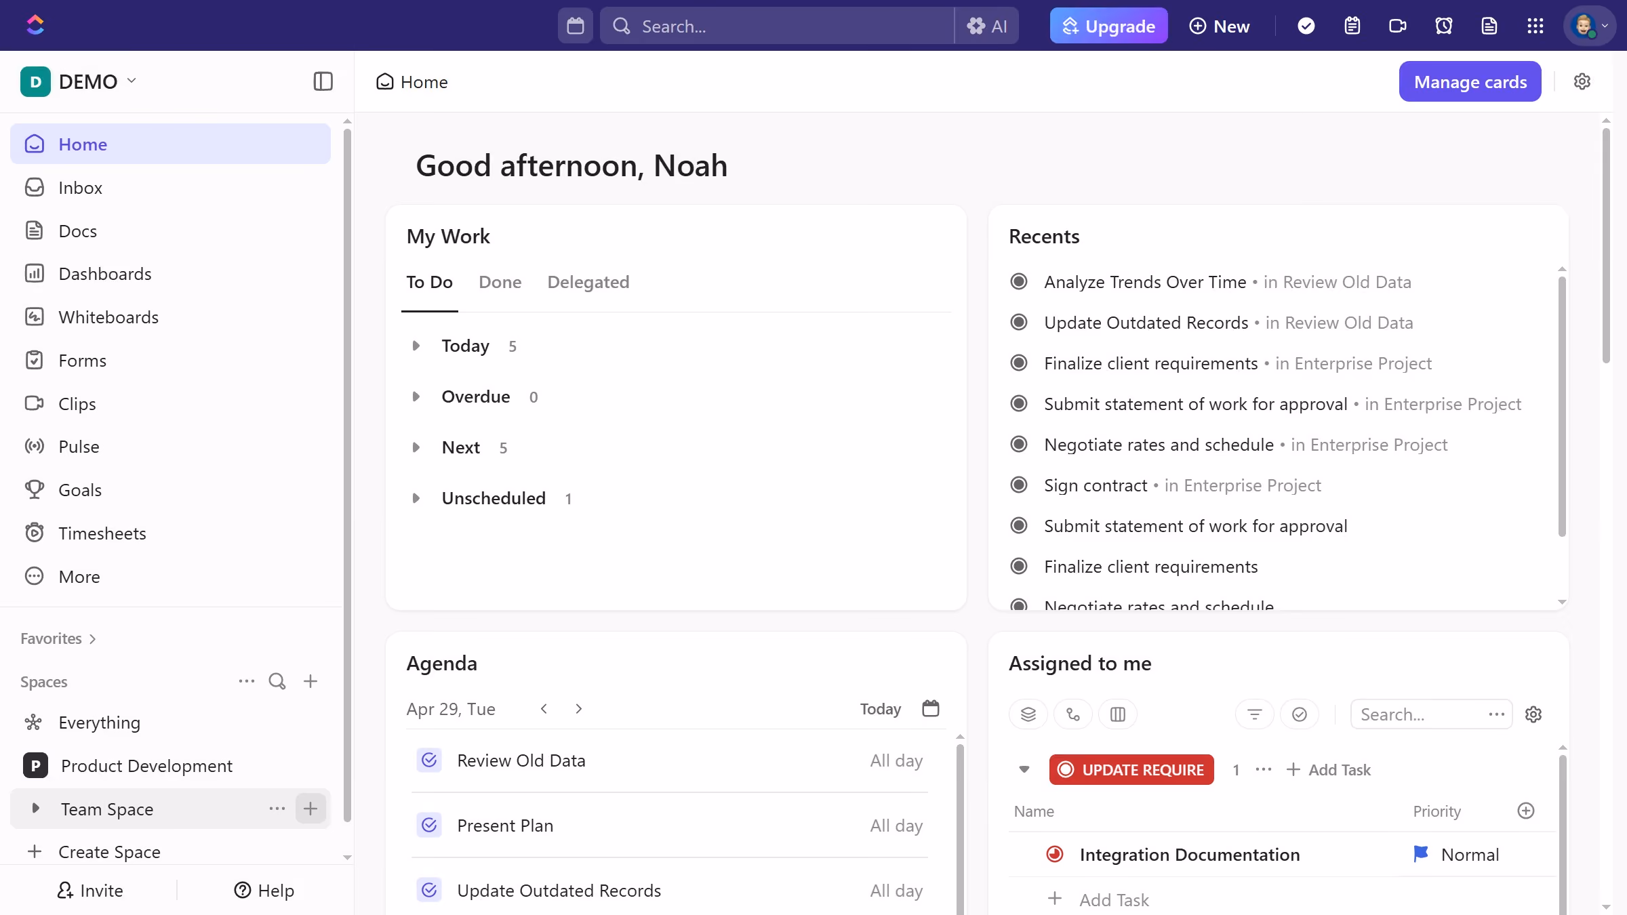Screen dimensions: 1627x915
Task: Toggle closed tasks checkmark icon in Assigned to me
Action: [1300, 714]
